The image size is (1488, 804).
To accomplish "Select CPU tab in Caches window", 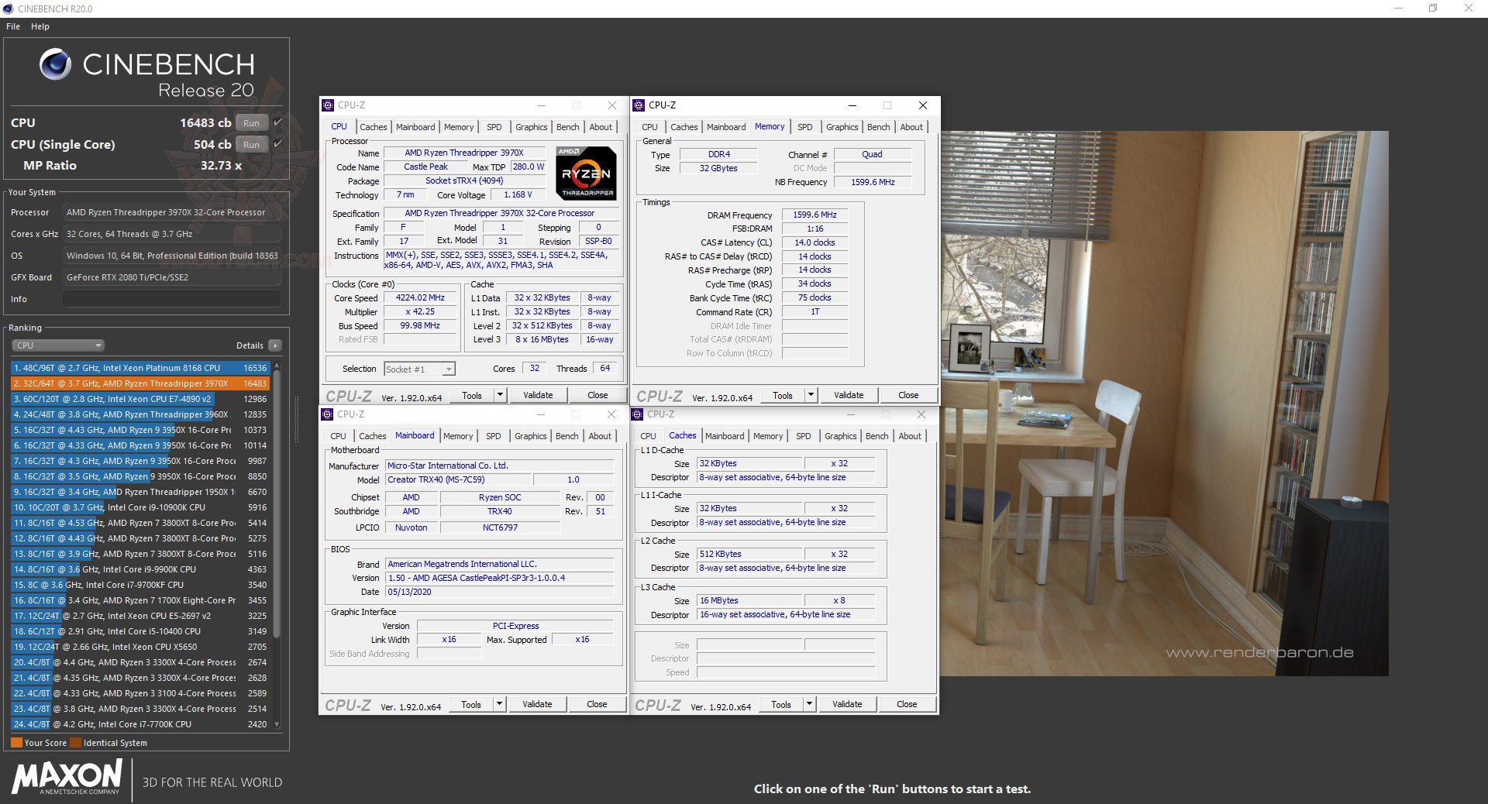I will [648, 436].
